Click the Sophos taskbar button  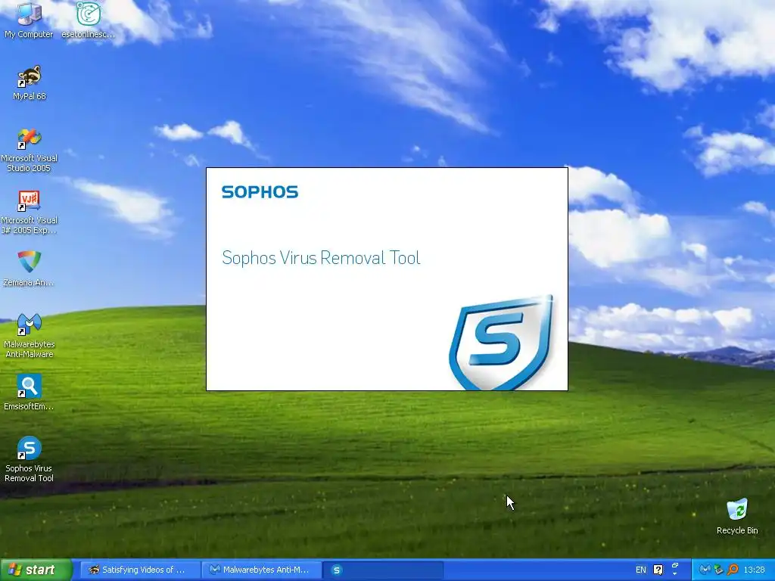coord(383,570)
